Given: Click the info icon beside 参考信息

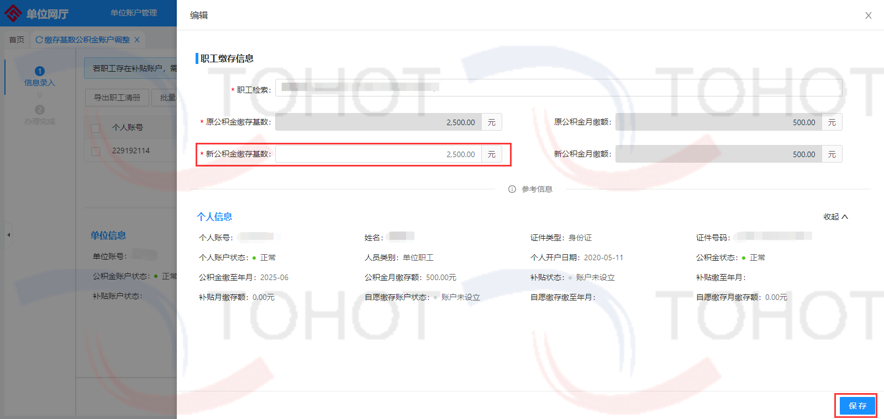Looking at the screenshot, I should tap(512, 189).
